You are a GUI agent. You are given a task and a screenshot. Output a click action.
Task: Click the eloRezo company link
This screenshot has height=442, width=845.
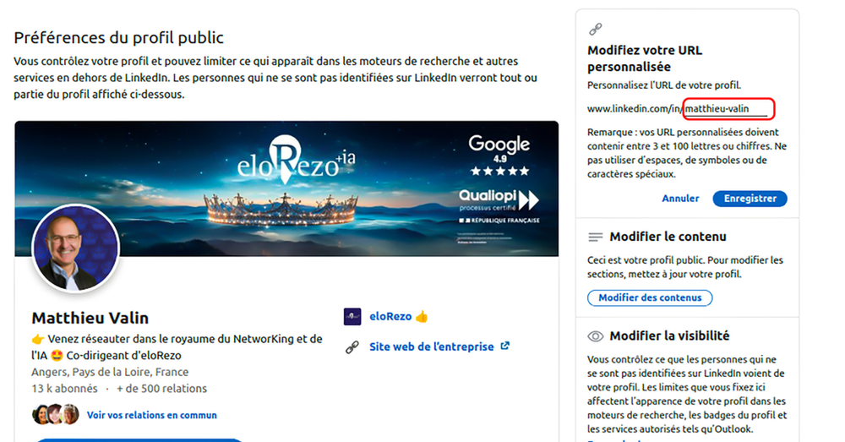pyautogui.click(x=390, y=316)
